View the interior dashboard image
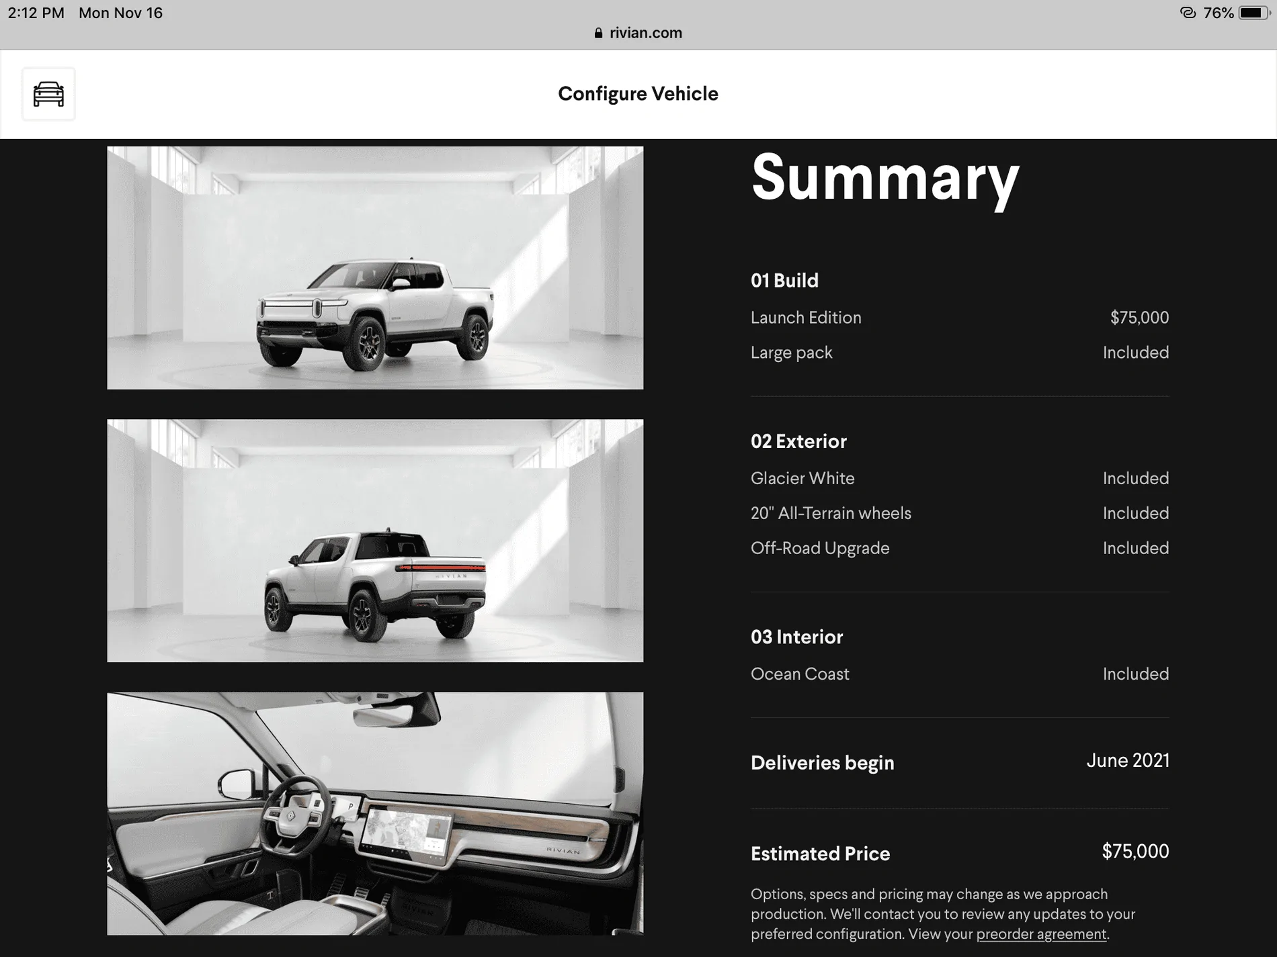Viewport: 1277px width, 957px height. click(375, 813)
